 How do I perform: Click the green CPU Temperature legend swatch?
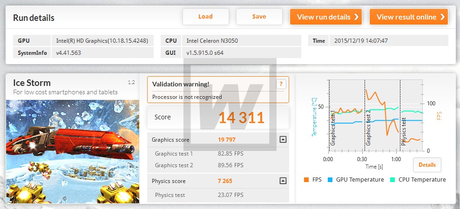(392, 180)
